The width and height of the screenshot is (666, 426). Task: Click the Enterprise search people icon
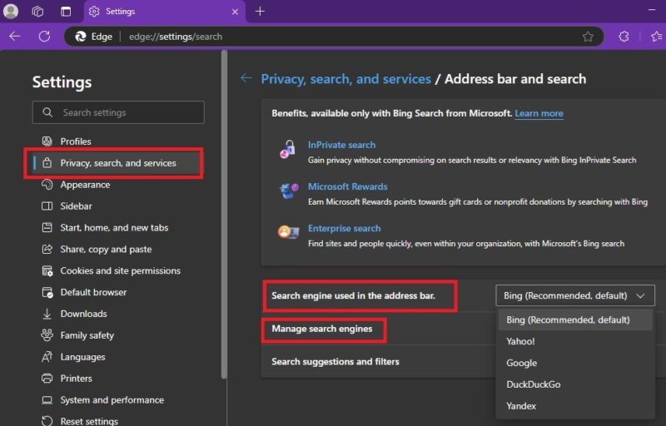pos(288,231)
